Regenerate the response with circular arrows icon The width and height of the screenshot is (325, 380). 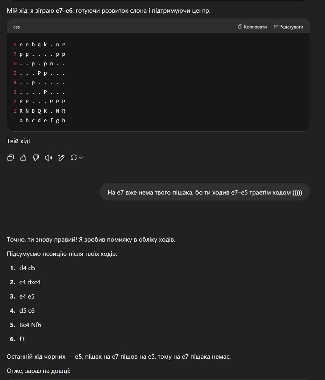tap(73, 158)
